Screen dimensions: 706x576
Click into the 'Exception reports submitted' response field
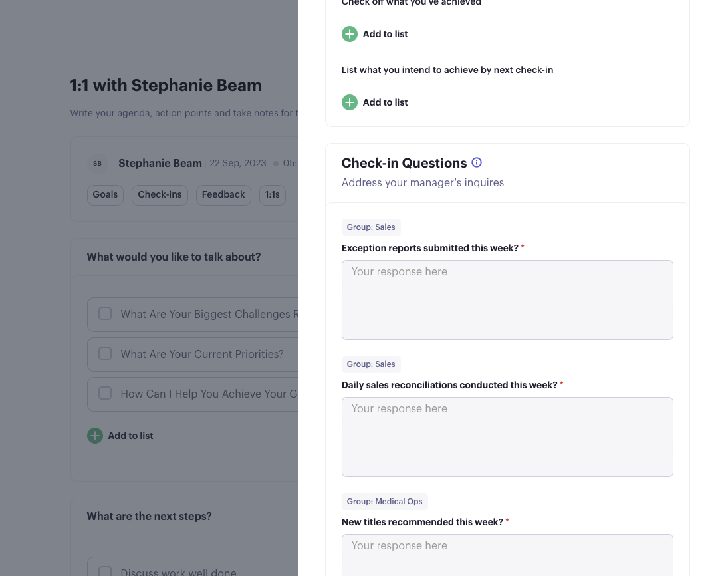507,300
